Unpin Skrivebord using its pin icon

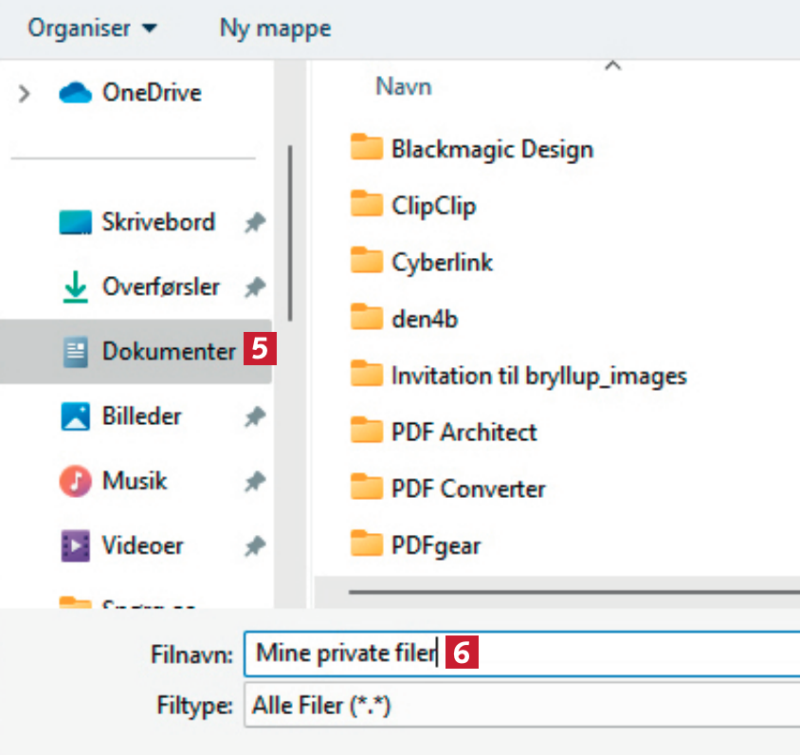click(x=254, y=223)
